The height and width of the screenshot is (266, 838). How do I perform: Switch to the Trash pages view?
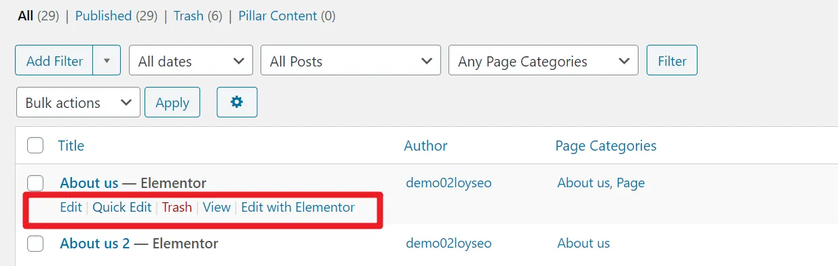[189, 15]
